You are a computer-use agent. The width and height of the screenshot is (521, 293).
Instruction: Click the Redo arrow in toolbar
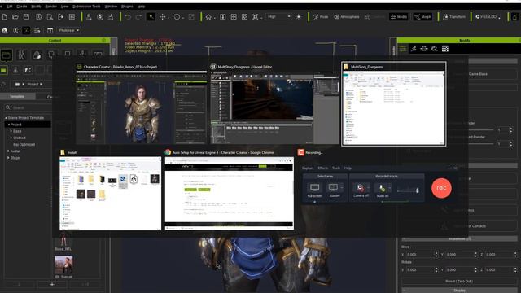point(138,16)
